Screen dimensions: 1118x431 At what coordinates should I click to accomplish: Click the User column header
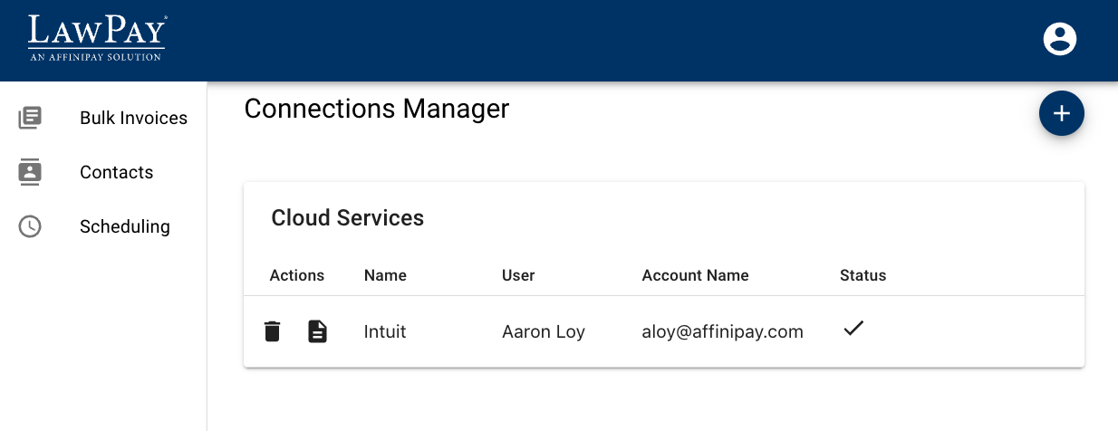pyautogui.click(x=518, y=275)
